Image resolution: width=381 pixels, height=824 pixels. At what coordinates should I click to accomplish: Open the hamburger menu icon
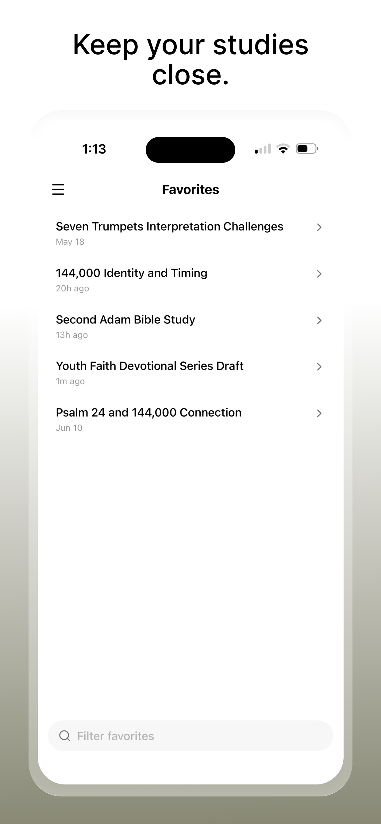(58, 189)
